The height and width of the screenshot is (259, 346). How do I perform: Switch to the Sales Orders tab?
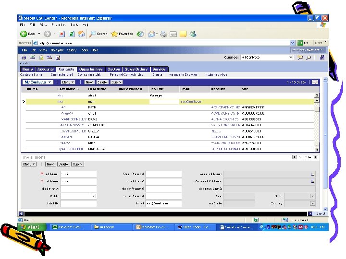point(136,69)
